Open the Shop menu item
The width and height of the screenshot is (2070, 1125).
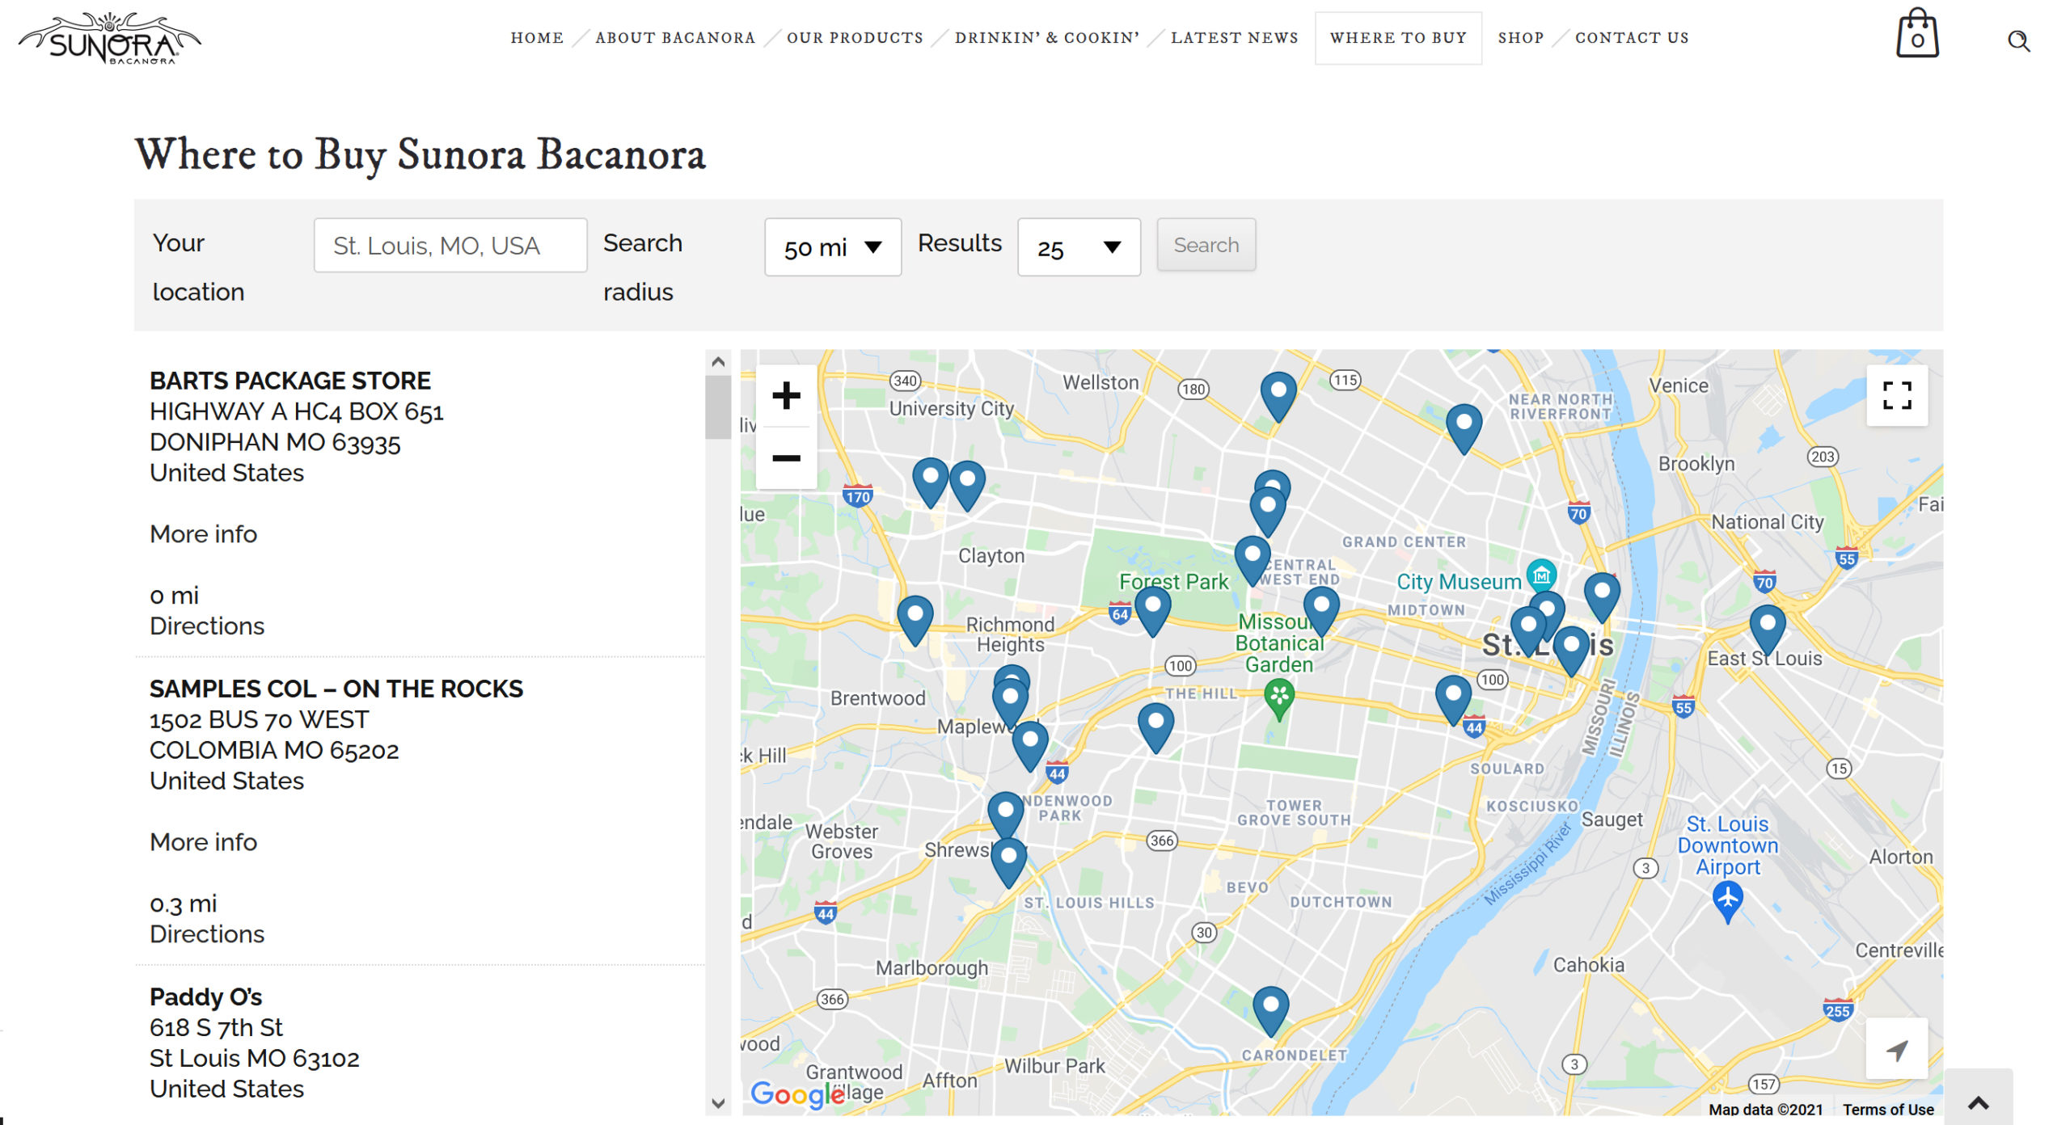1521,38
